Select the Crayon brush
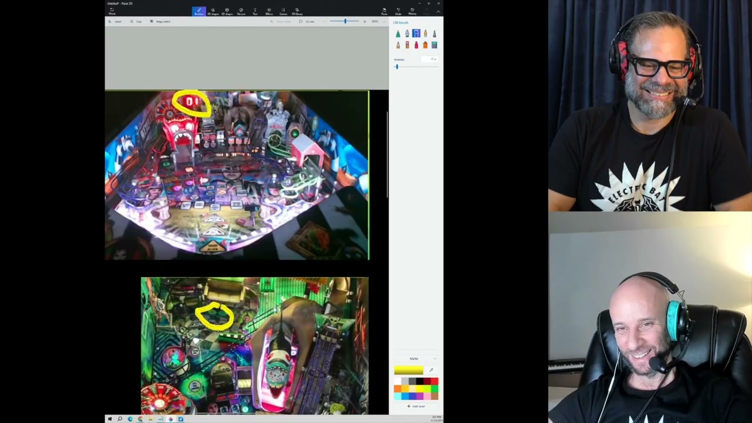Screen dimensions: 752x423 pos(416,45)
